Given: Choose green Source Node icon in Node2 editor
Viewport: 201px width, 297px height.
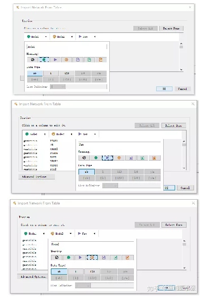Looking at the screenshot, I should click(x=68, y=257).
